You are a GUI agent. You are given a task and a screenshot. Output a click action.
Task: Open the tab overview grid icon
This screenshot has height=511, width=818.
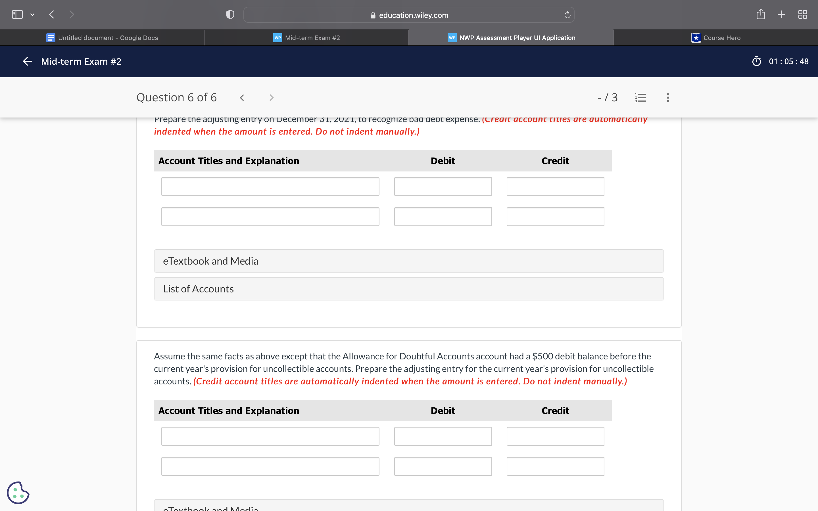802,14
